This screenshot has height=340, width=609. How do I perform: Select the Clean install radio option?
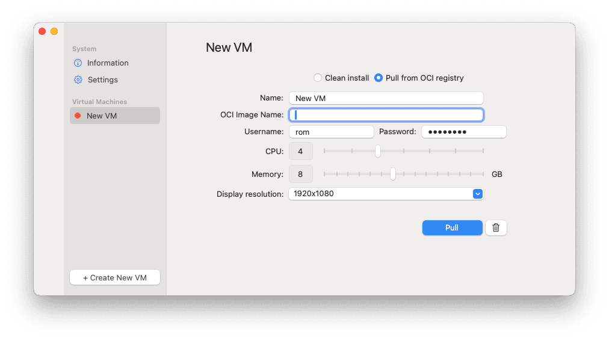(318, 78)
